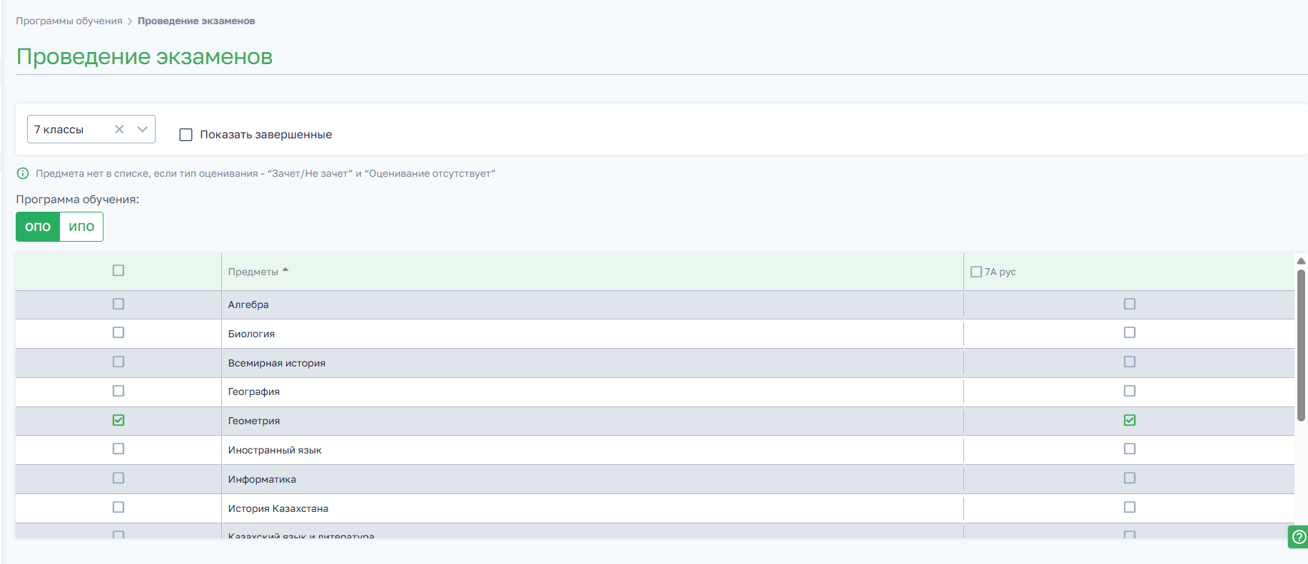Toggle 'Показать завершенные' checkbox
This screenshot has width=1308, height=564.
(186, 135)
